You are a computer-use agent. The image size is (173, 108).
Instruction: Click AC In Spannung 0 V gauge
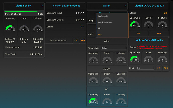[x=93, y=60]
